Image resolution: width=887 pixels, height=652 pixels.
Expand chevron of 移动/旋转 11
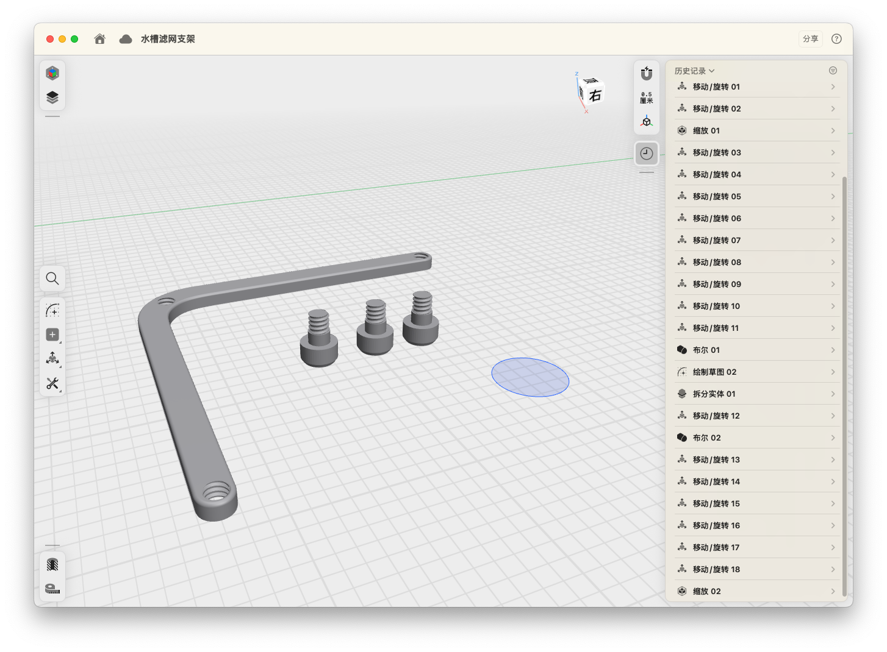coord(833,328)
